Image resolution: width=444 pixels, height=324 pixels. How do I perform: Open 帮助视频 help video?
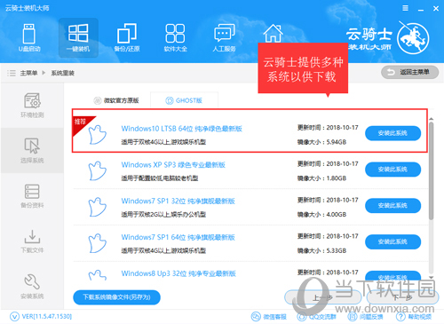pos(414,317)
